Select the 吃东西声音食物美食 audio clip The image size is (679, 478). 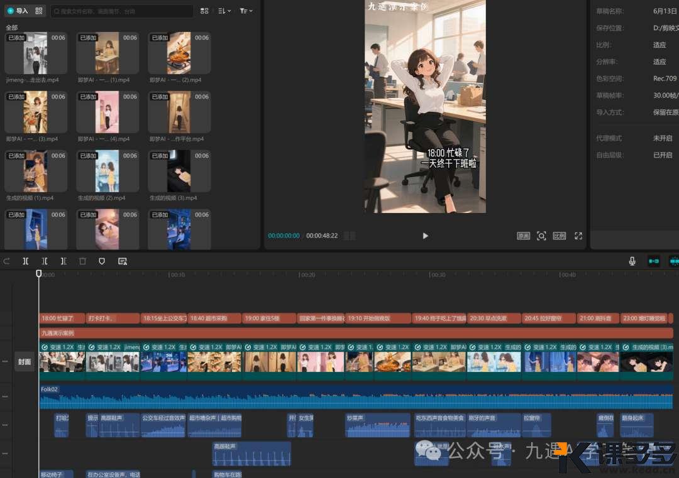coord(440,425)
